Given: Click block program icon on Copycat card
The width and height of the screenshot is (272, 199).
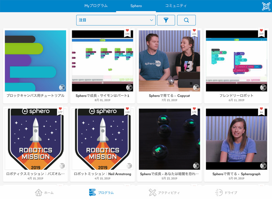Looking at the screenshot, I should (196, 88).
